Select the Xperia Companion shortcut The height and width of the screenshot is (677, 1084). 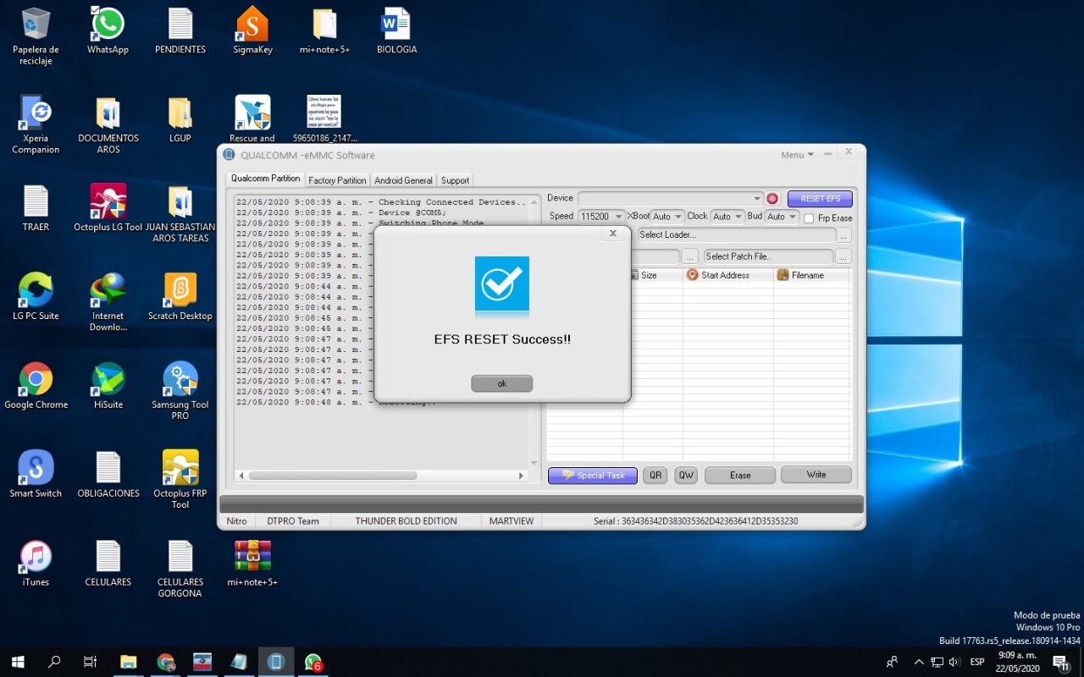[x=36, y=125]
